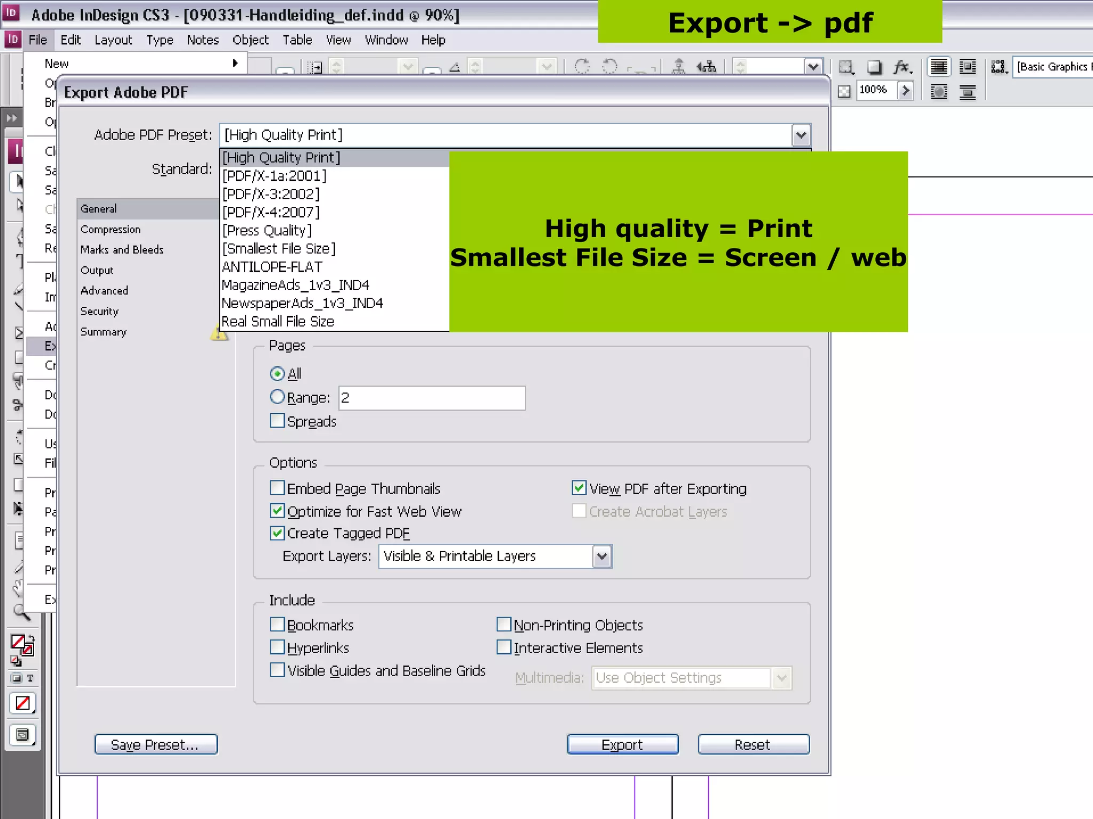Viewport: 1093px width, 819px height.
Task: Click Formatting Affects Container icon
Action: tap(17, 678)
